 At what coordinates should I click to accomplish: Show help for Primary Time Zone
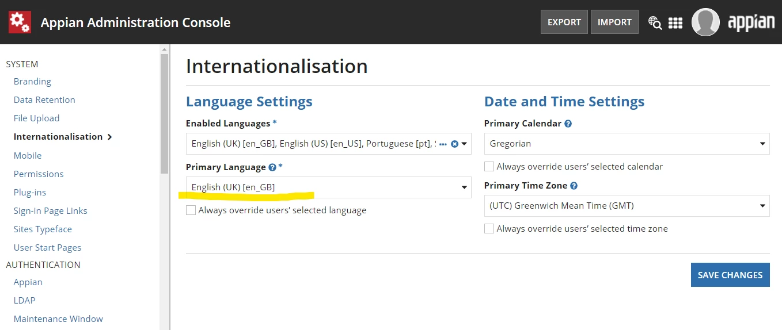point(574,186)
